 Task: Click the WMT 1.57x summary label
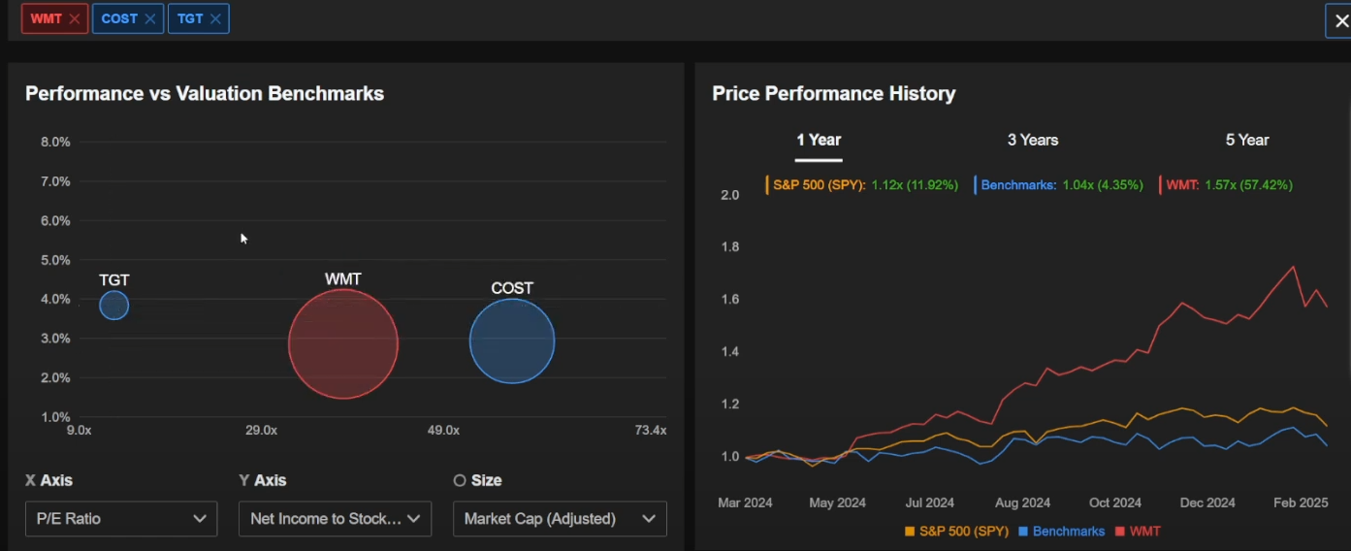pyautogui.click(x=1227, y=184)
